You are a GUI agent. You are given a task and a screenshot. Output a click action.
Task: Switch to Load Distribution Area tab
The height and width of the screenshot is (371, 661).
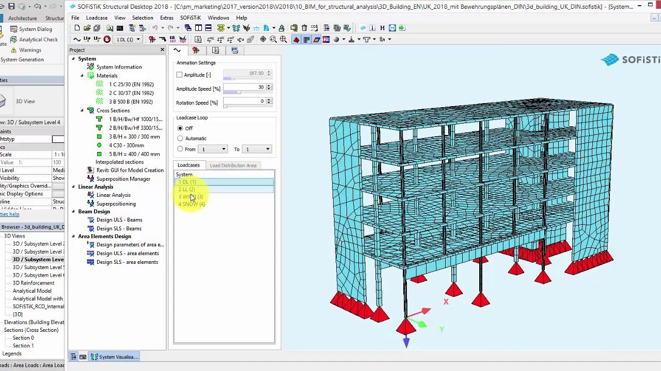tap(233, 165)
